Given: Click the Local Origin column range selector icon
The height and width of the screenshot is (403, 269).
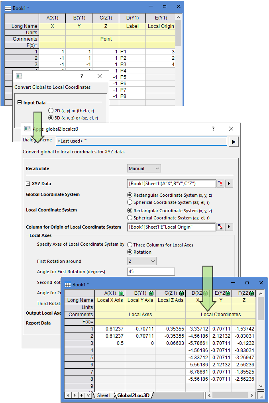Looking at the screenshot, I should [x=221, y=227].
